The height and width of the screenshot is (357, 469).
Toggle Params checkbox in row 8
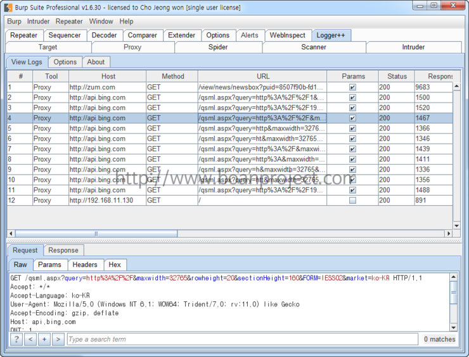point(352,160)
